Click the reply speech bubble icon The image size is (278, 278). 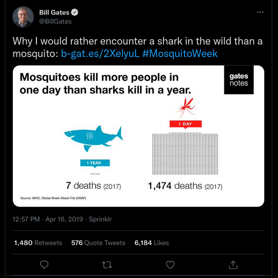44,265
